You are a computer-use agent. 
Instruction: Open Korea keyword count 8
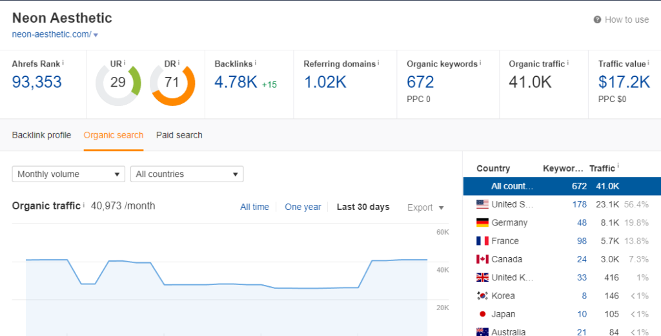[584, 296]
